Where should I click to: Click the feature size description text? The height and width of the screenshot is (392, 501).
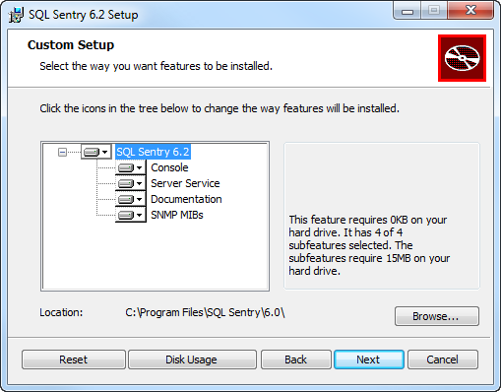[369, 245]
